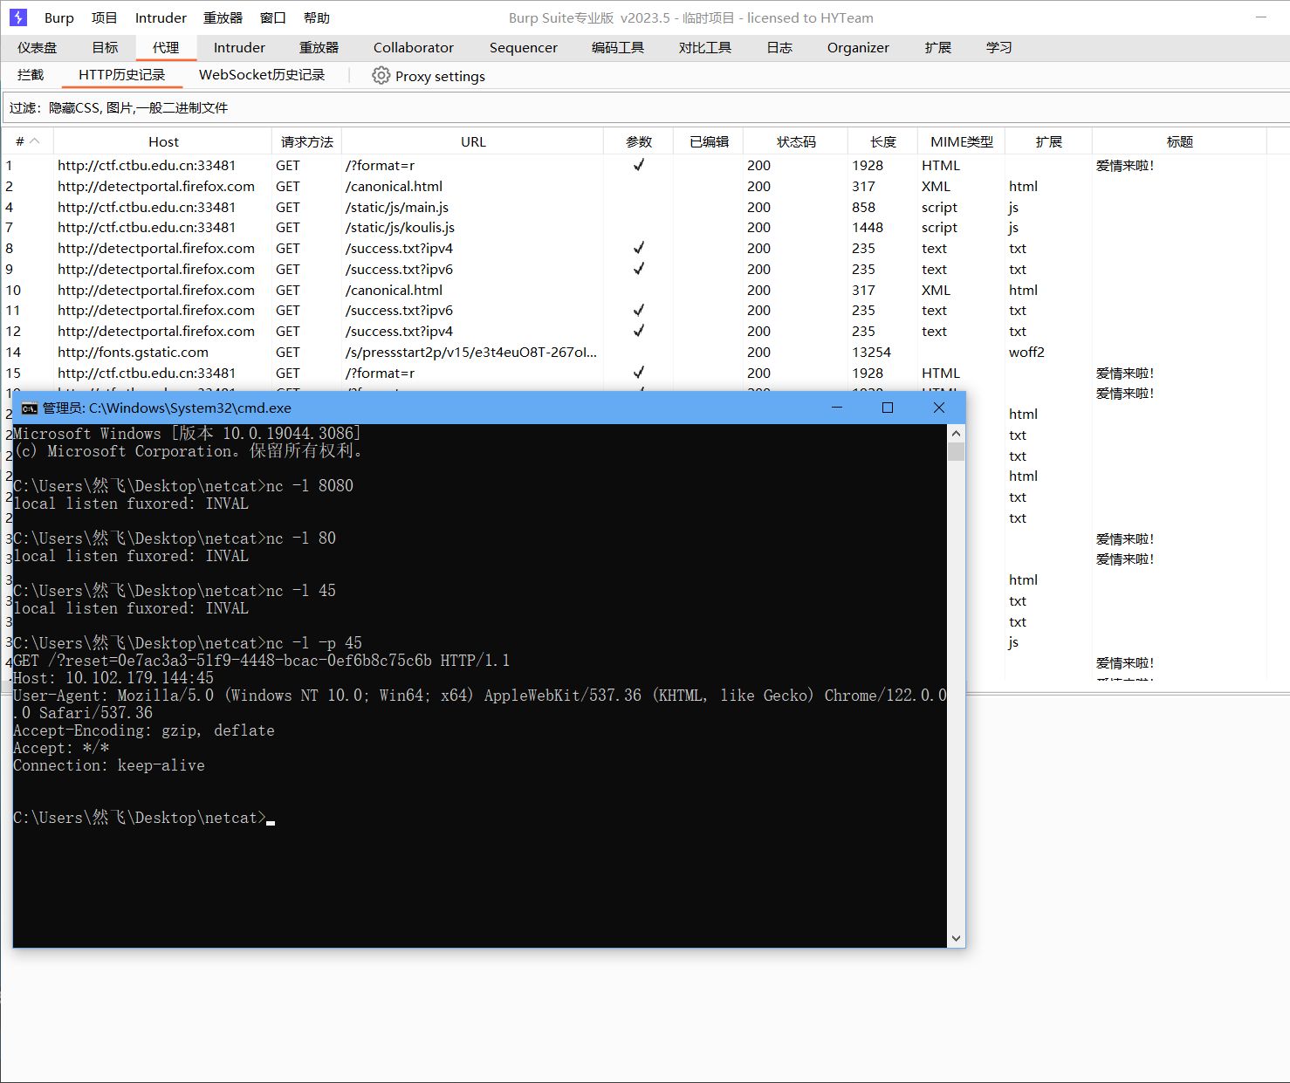This screenshot has height=1083, width=1290.
Task: Select row 1 with /?format=r URL
Action: [645, 166]
